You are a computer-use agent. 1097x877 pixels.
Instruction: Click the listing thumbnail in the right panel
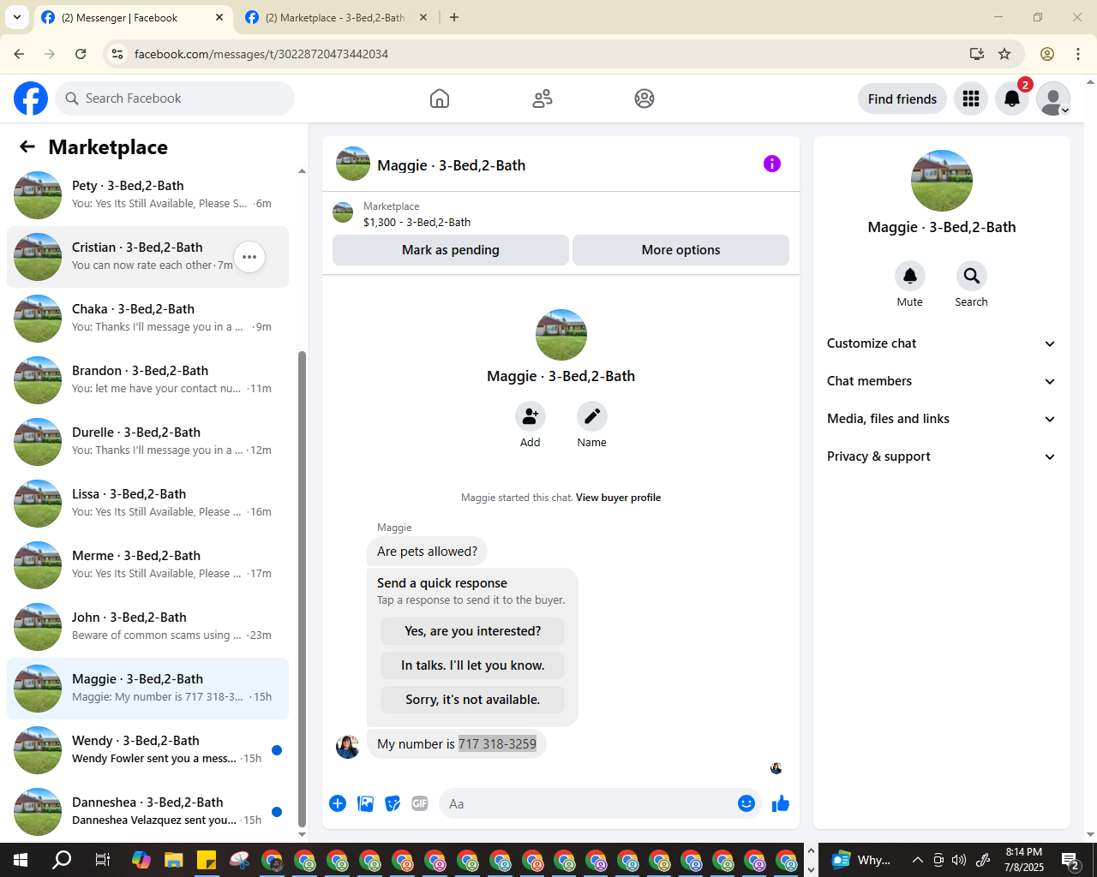pos(942,181)
